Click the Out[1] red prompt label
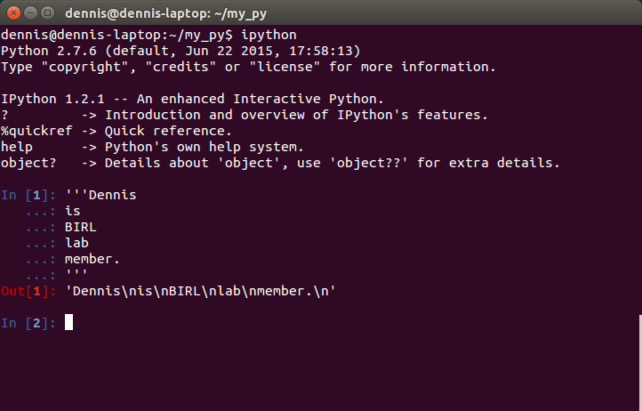This screenshot has width=642, height=411. pos(28,291)
